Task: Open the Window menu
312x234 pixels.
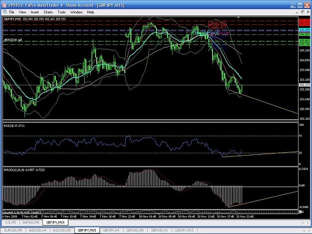Action: tap(76, 12)
